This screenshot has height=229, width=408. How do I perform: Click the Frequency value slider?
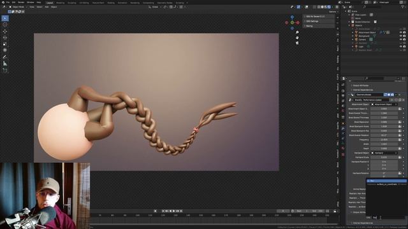point(384,140)
